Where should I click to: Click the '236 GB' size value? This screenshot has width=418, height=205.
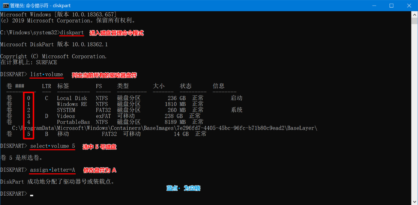tap(177, 98)
